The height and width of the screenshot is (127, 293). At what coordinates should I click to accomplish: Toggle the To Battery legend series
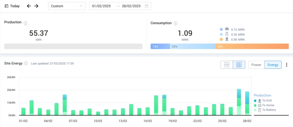click(265, 110)
